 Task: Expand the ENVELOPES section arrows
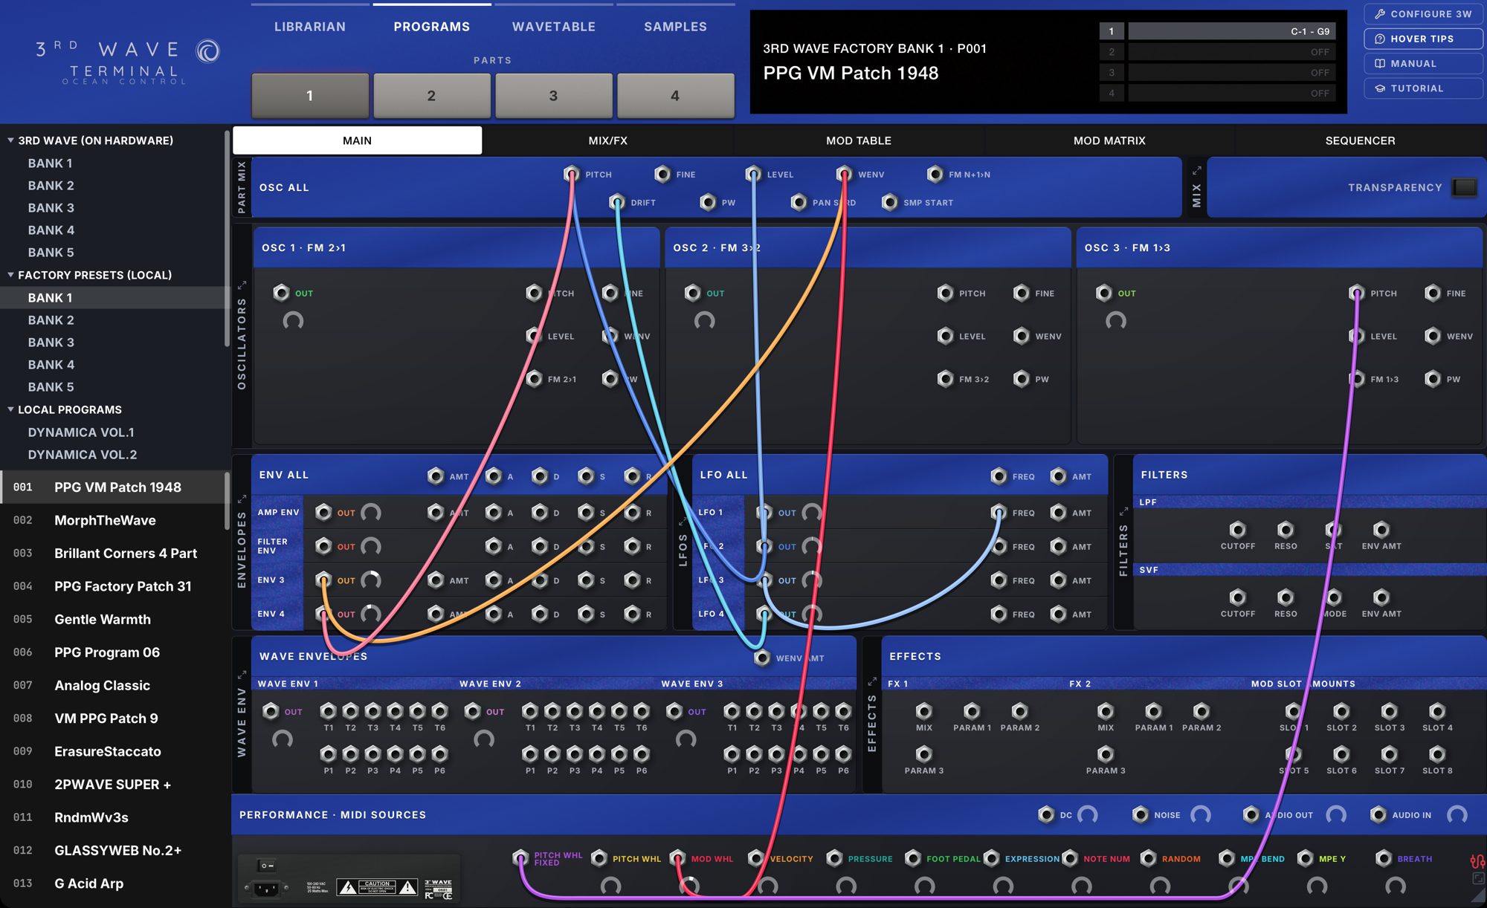tap(242, 499)
